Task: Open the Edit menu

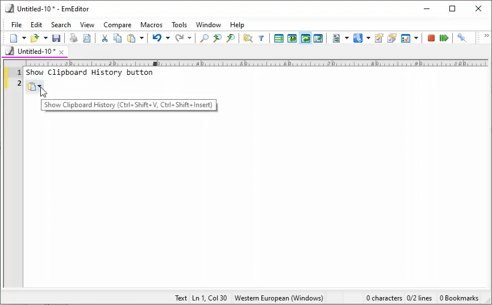Action: 36,25
